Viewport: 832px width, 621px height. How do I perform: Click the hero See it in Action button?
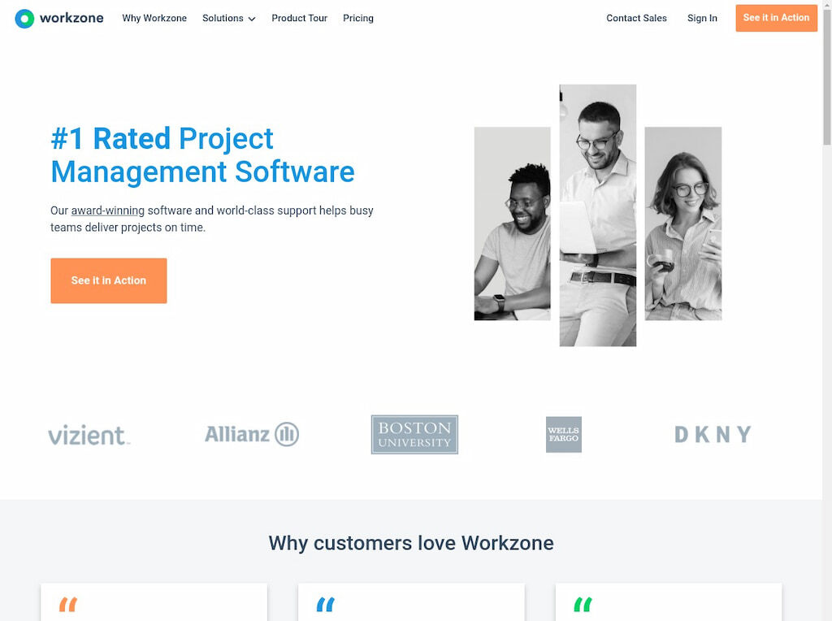[x=108, y=280]
